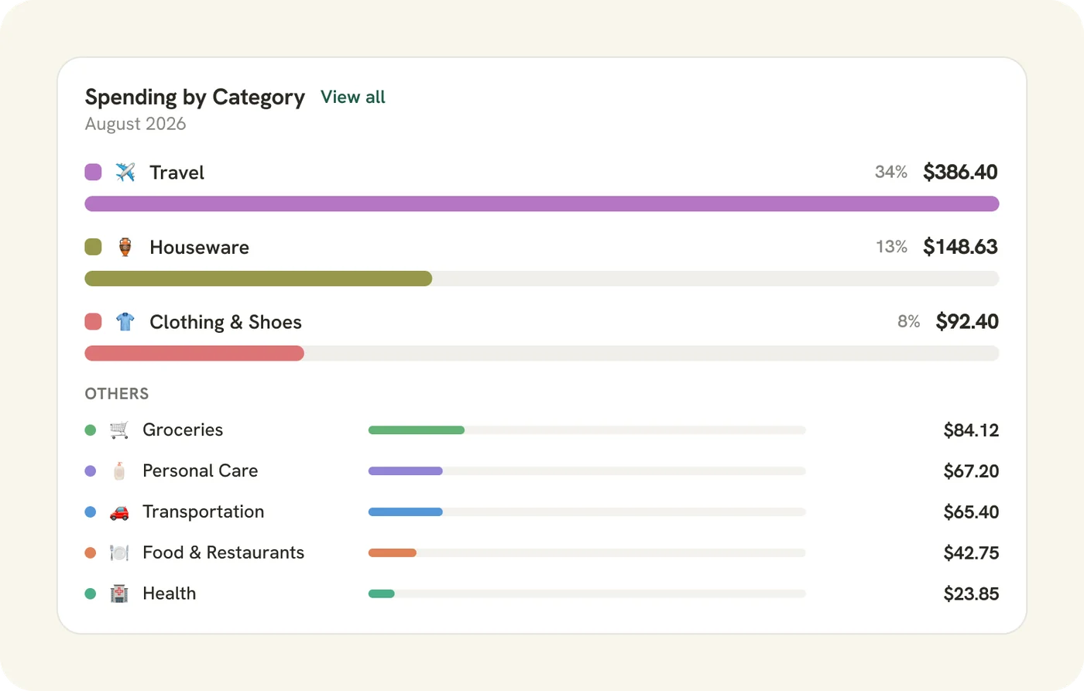The image size is (1084, 691).
Task: Click the Spending by Category heading
Action: [x=195, y=97]
